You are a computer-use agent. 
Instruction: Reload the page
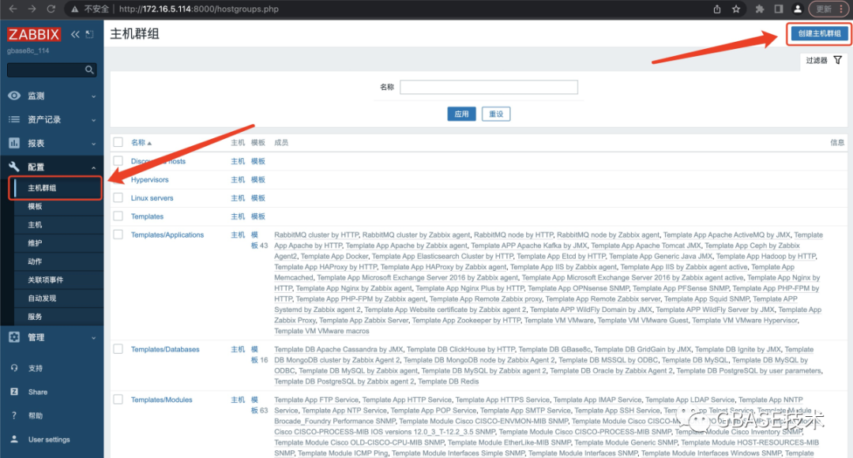coord(51,9)
